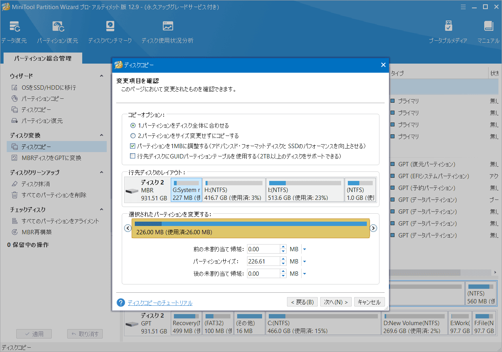
Task: Select 1.0 GB (NTFS) partition in target layout
Action: pyautogui.click(x=360, y=190)
